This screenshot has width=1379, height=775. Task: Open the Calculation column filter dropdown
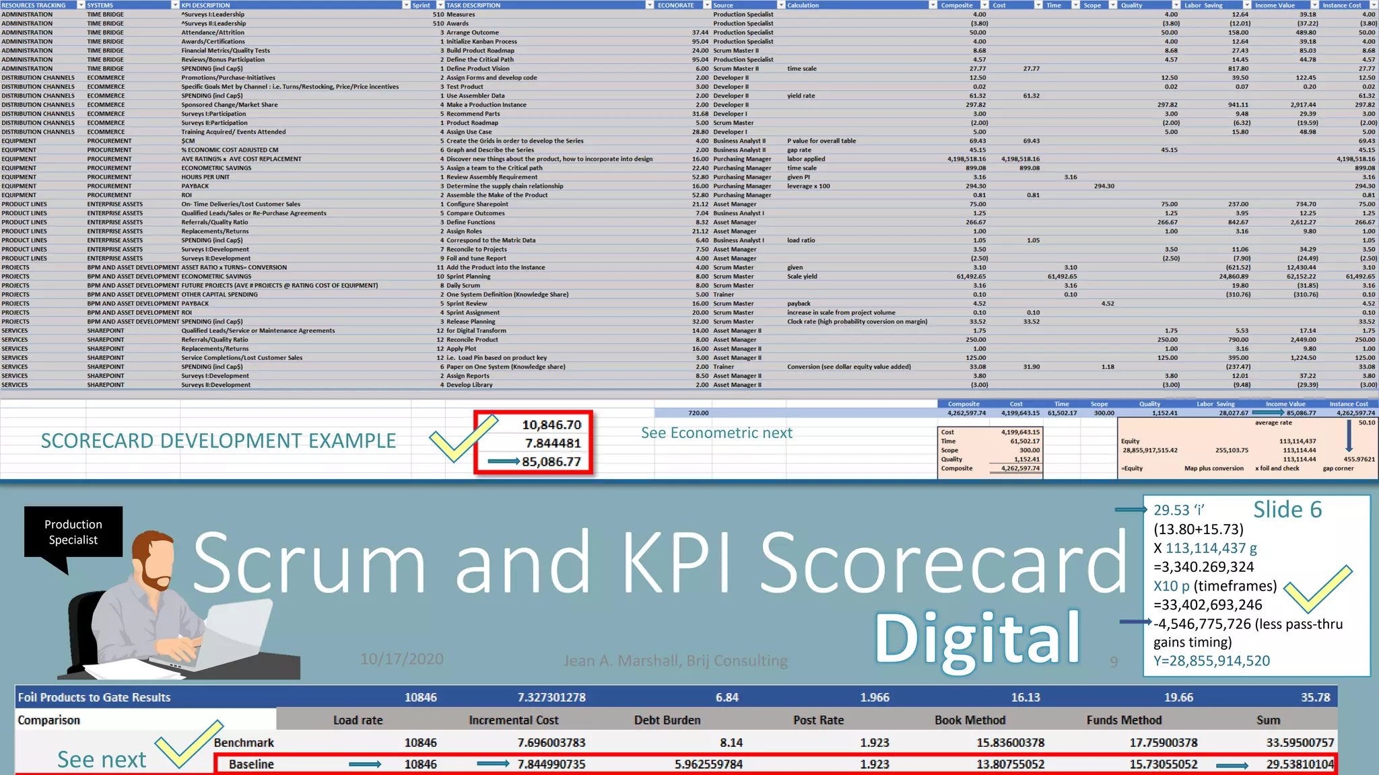pos(933,5)
